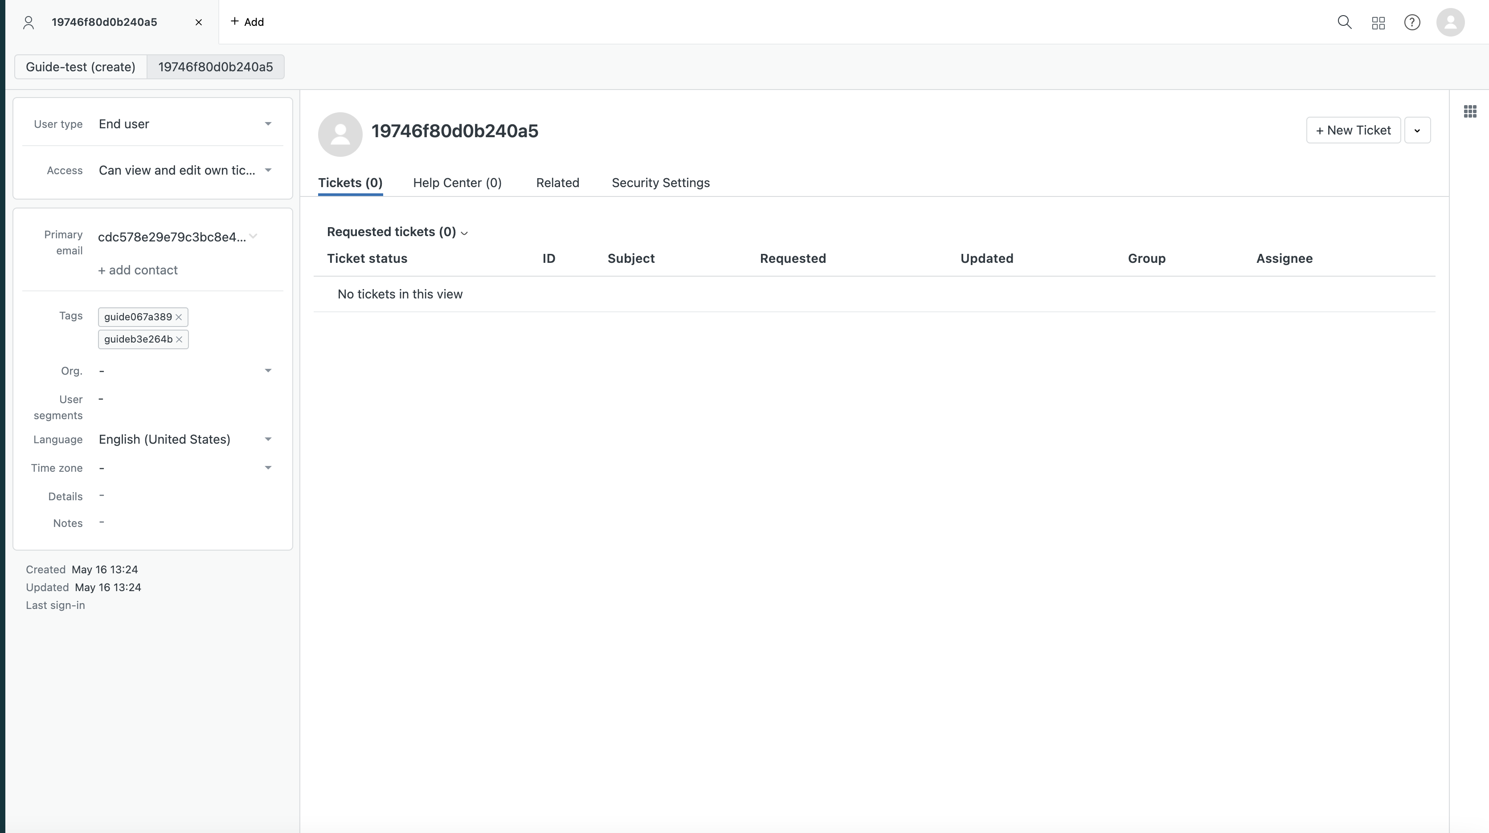Open the Zendesk products grid icon
Viewport: 1489px width, 833px height.
pos(1378,23)
